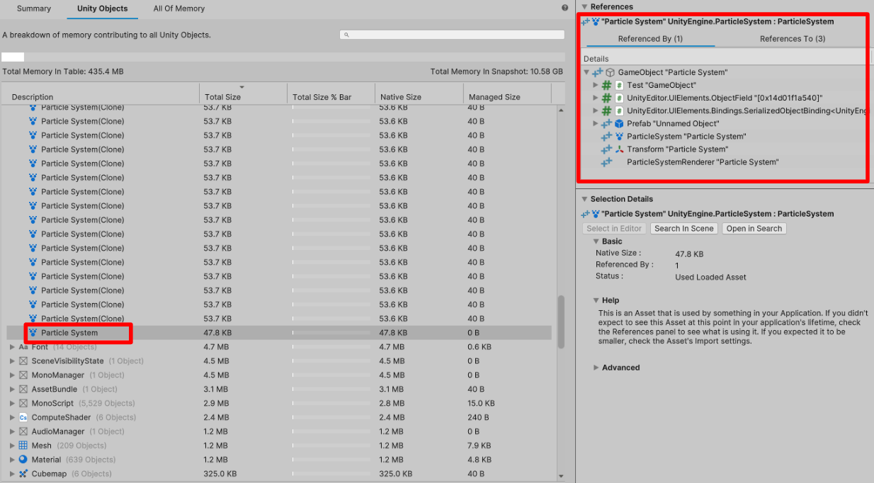874x483 pixels.
Task: Click the Cubemap type icon
Action: (x=23, y=474)
